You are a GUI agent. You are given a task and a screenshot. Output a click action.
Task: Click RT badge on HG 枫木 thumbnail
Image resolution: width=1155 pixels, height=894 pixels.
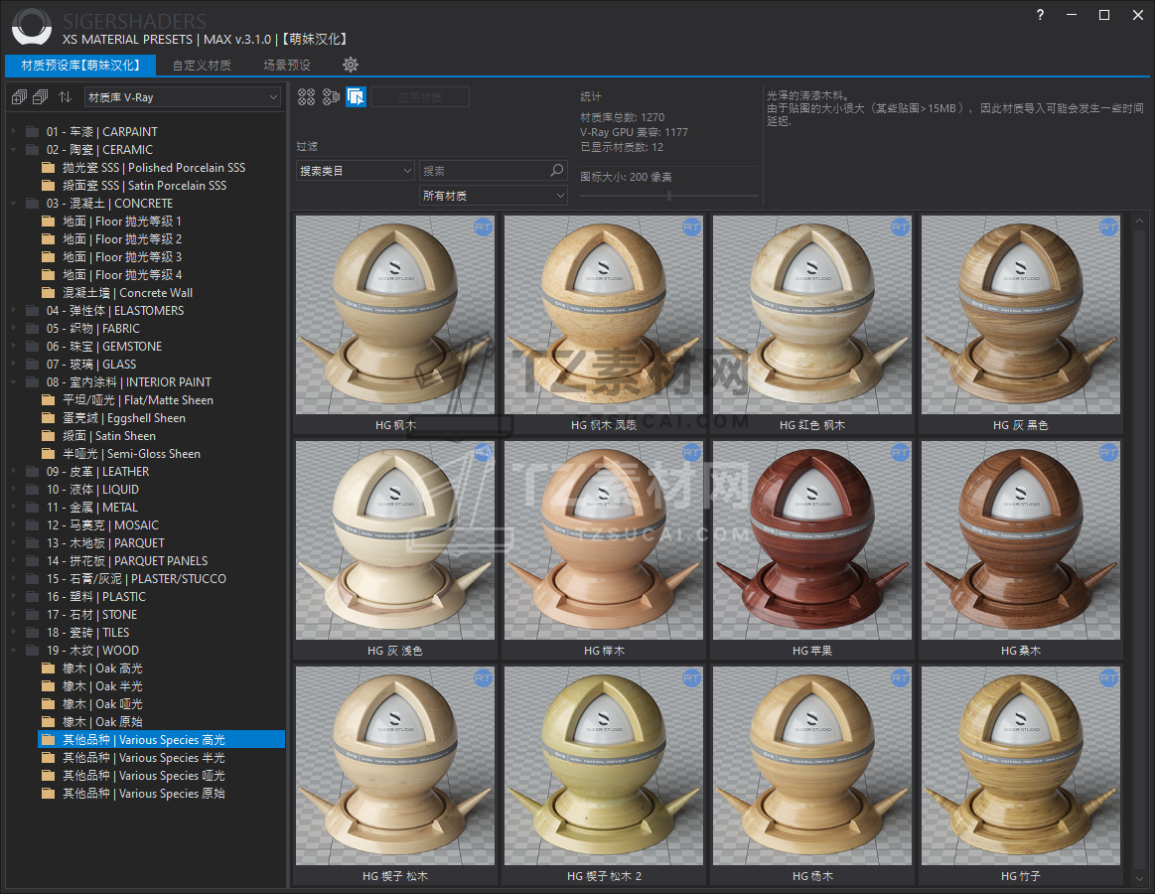coord(484,227)
